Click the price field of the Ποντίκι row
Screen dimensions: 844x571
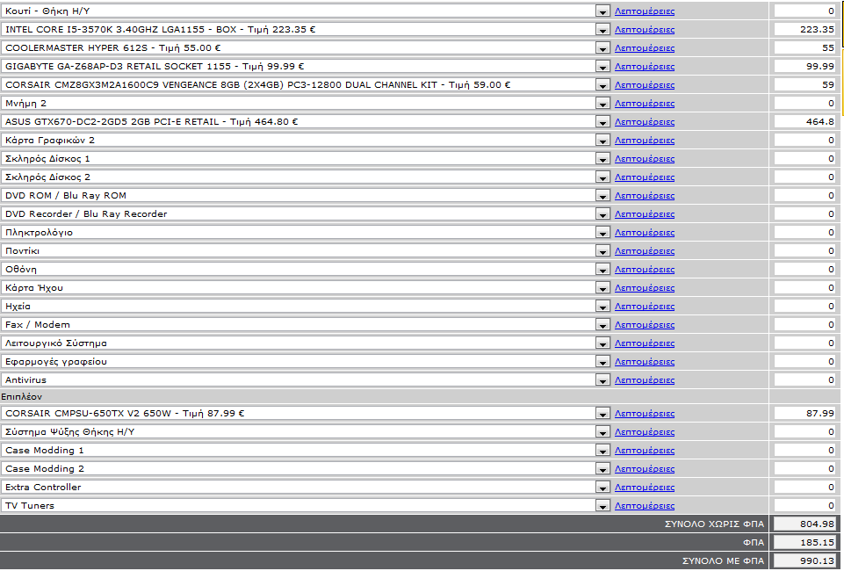[x=805, y=250]
